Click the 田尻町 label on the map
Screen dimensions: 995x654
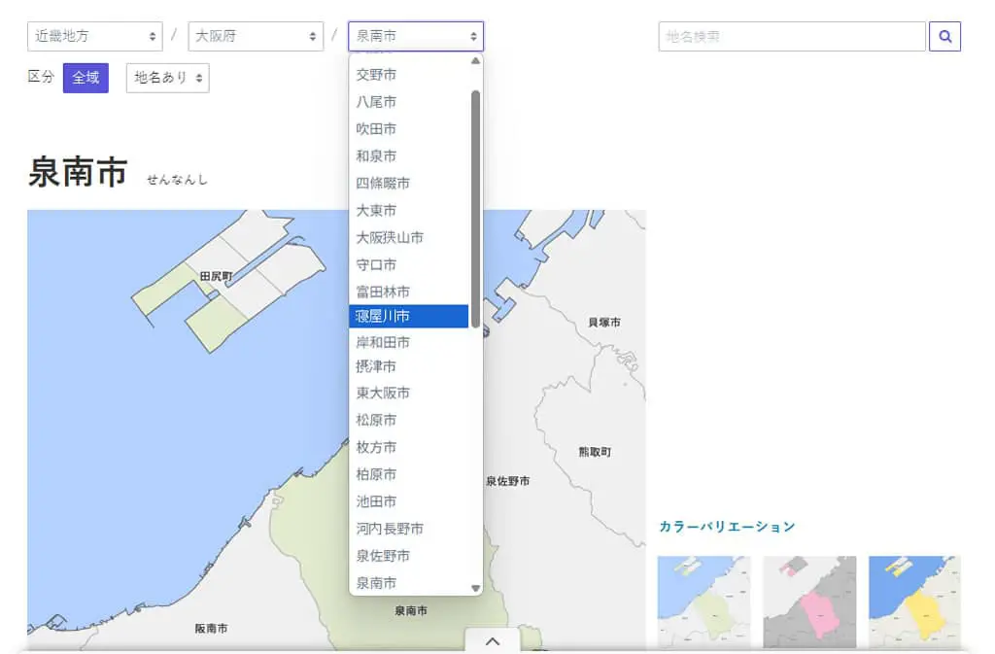click(x=216, y=277)
